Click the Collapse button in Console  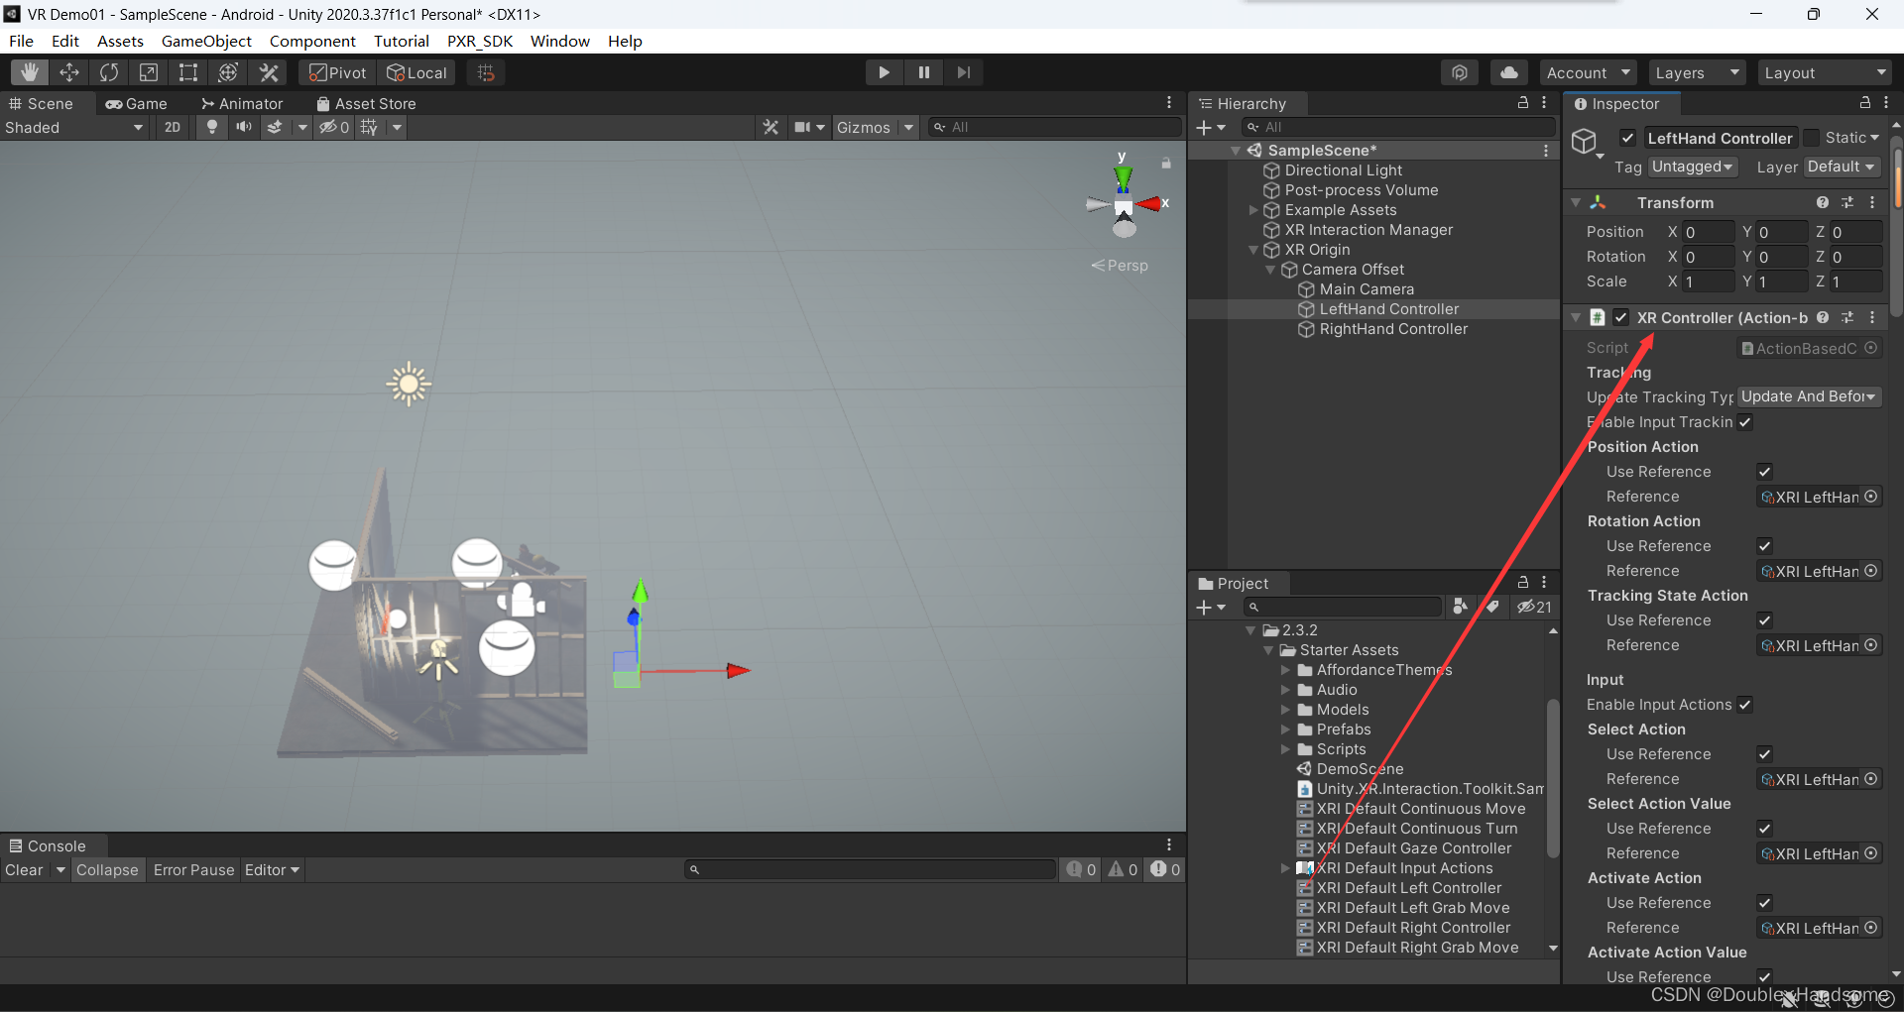point(107,869)
